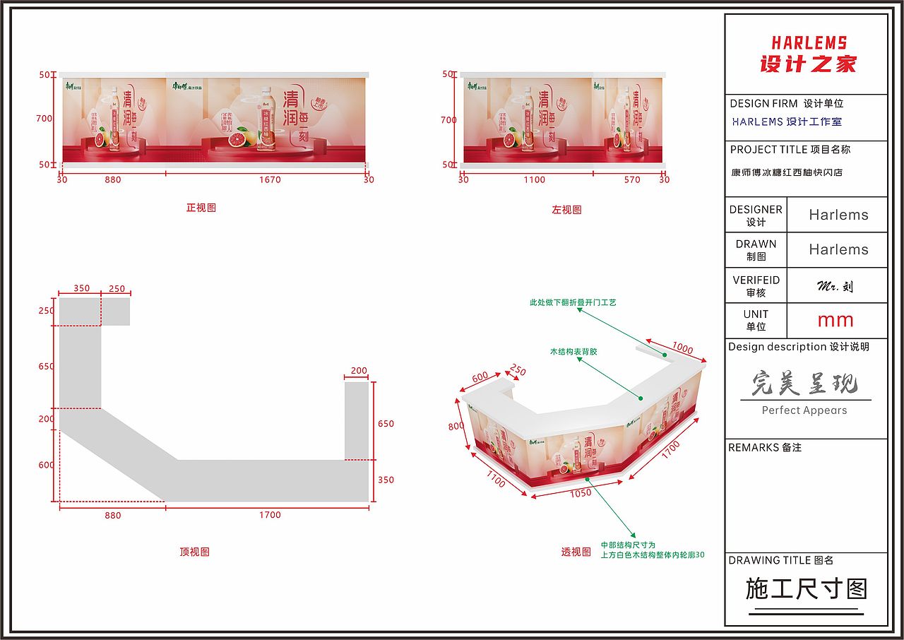The height and width of the screenshot is (640, 904).
Task: Click the 1050 dimension on perspective view
Action: click(581, 493)
